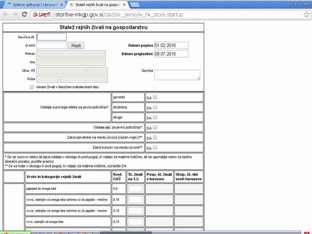
Task: Click the insecure https warning icon
Action: 35,14
